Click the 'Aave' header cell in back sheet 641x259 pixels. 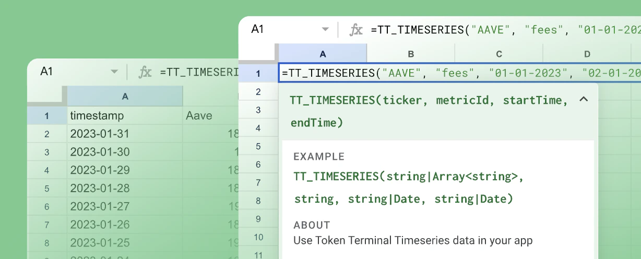[211, 116]
